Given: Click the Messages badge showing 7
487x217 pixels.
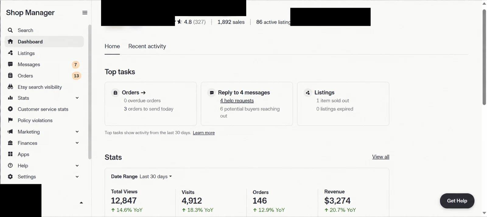Looking at the screenshot, I should tap(76, 65).
